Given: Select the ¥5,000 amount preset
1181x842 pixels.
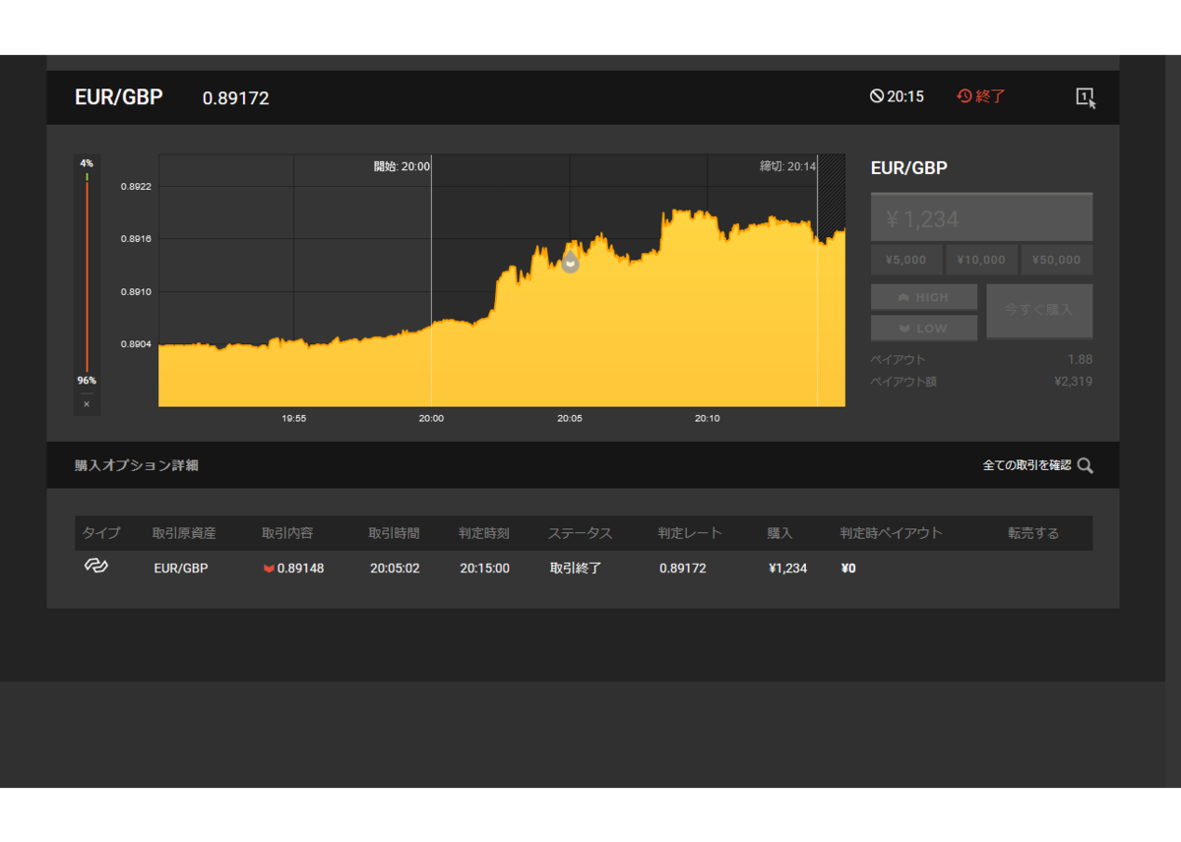Looking at the screenshot, I should click(905, 260).
